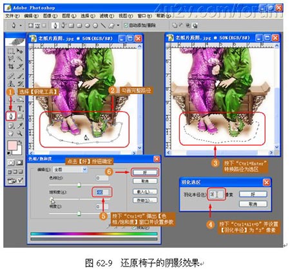Choose Ellipse shape in options bar
Viewport: 290px width, 269px height.
tap(87, 26)
